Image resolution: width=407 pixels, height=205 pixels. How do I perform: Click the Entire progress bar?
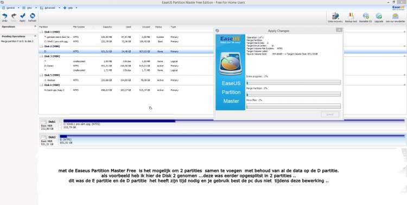[x=293, y=83]
